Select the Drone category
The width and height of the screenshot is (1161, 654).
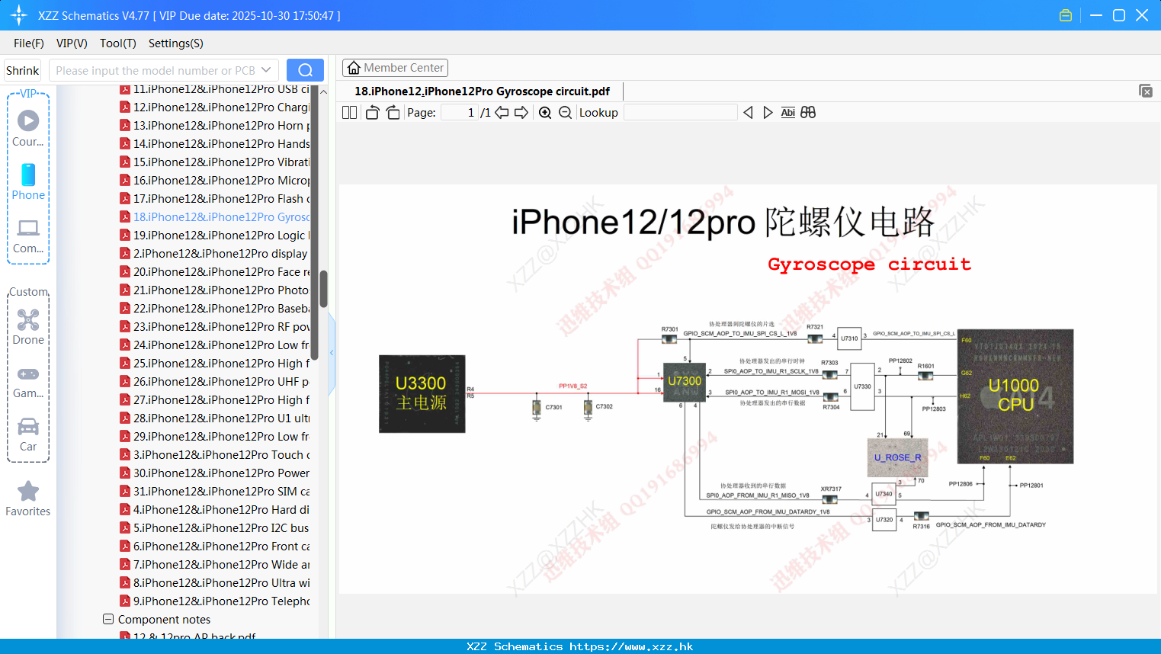tap(28, 327)
